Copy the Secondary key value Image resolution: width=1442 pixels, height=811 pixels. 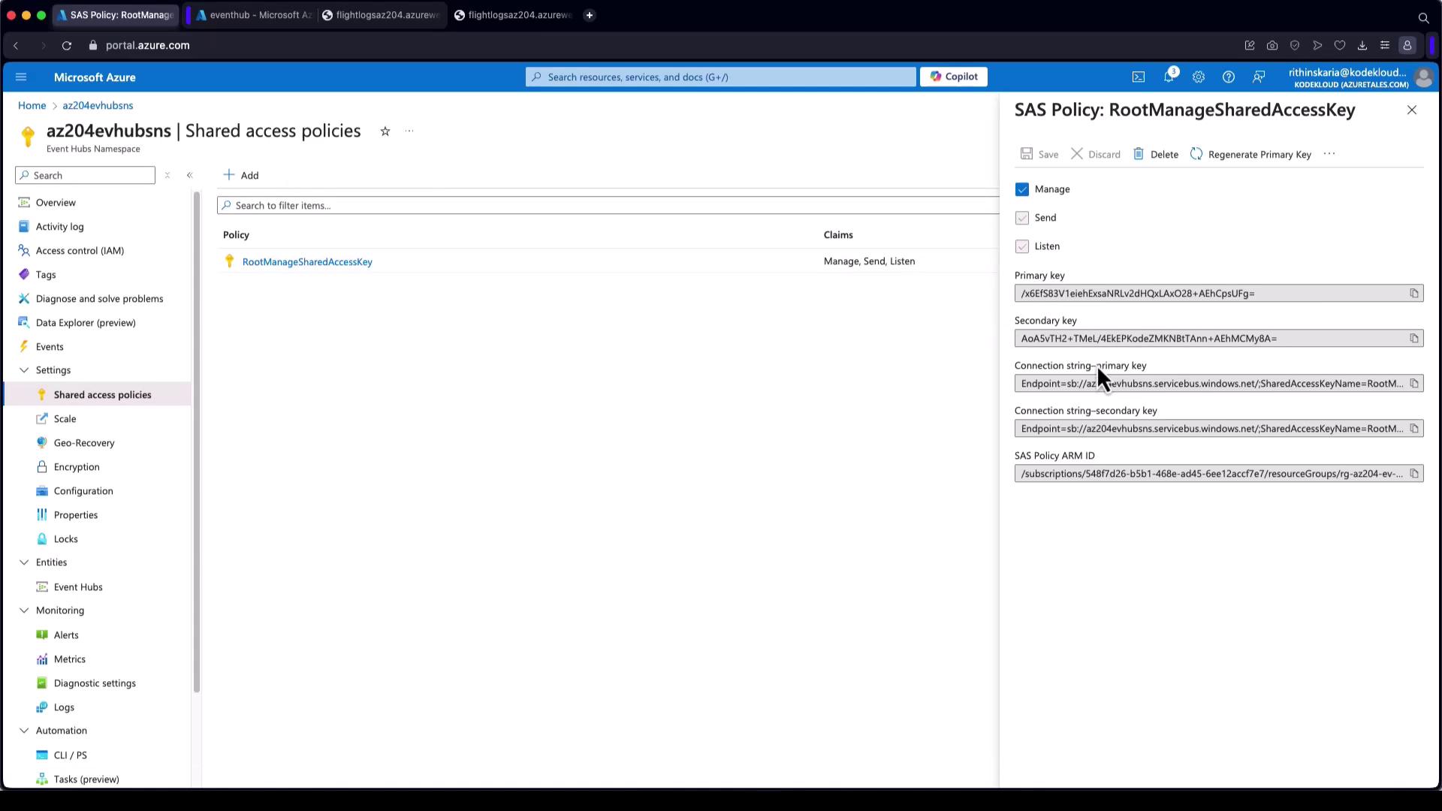point(1414,339)
